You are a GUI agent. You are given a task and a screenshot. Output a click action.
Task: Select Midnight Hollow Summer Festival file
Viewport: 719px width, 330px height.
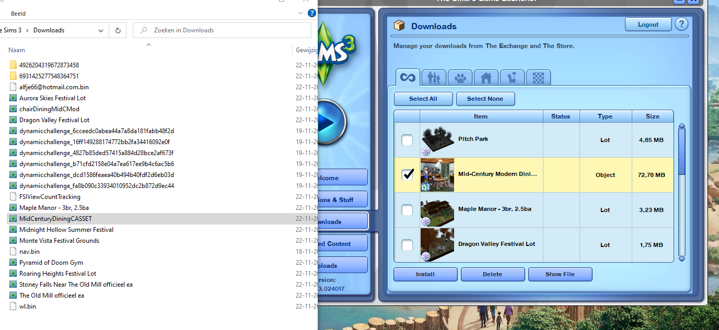[x=66, y=230]
